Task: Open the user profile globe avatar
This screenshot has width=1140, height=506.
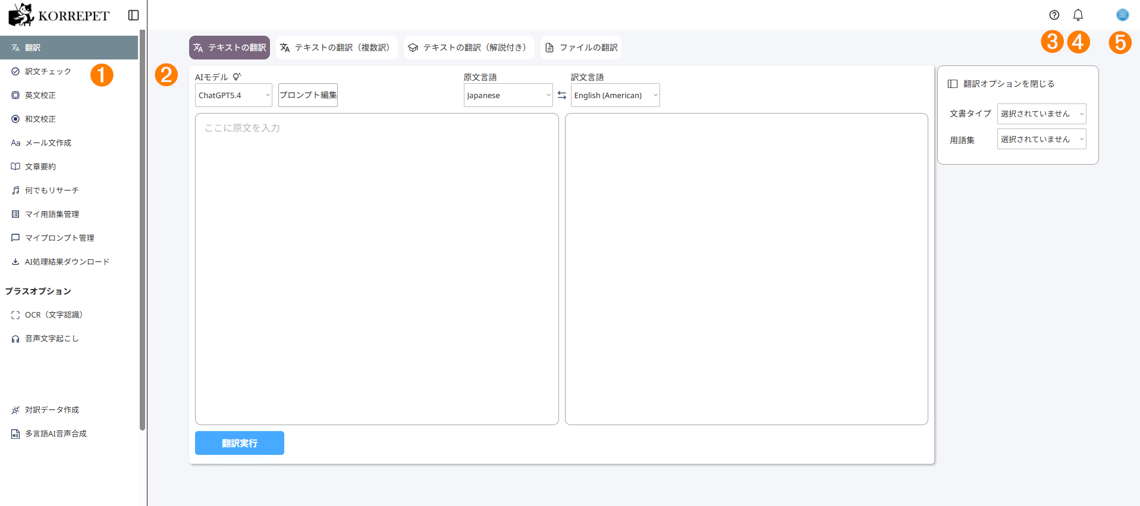Action: click(x=1123, y=15)
